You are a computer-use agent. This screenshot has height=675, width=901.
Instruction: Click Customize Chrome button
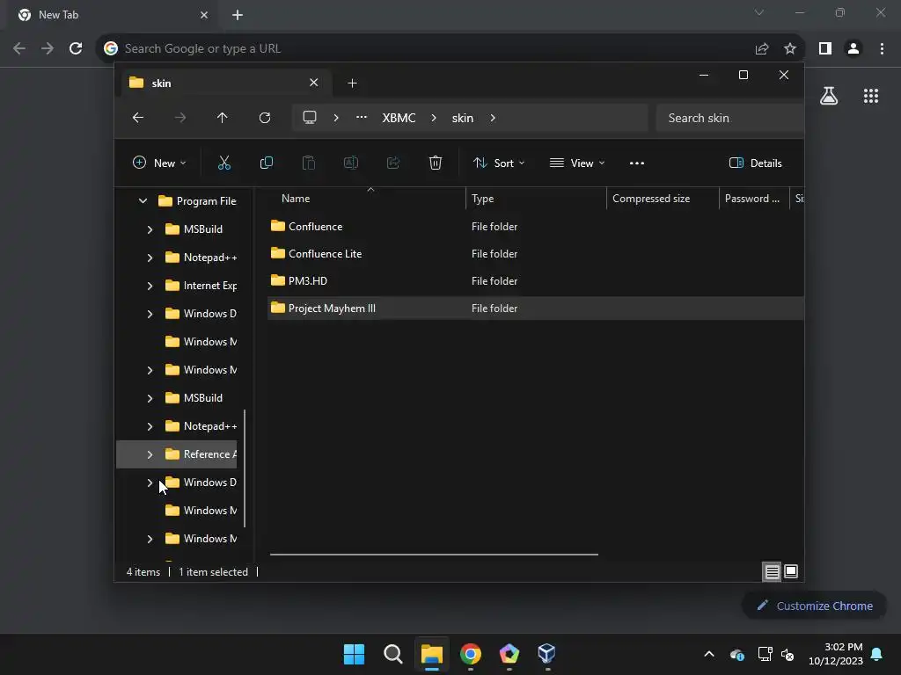815,606
